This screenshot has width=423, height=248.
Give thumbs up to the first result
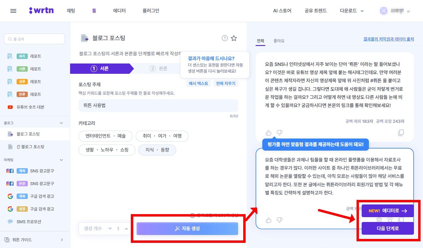[x=269, y=132]
